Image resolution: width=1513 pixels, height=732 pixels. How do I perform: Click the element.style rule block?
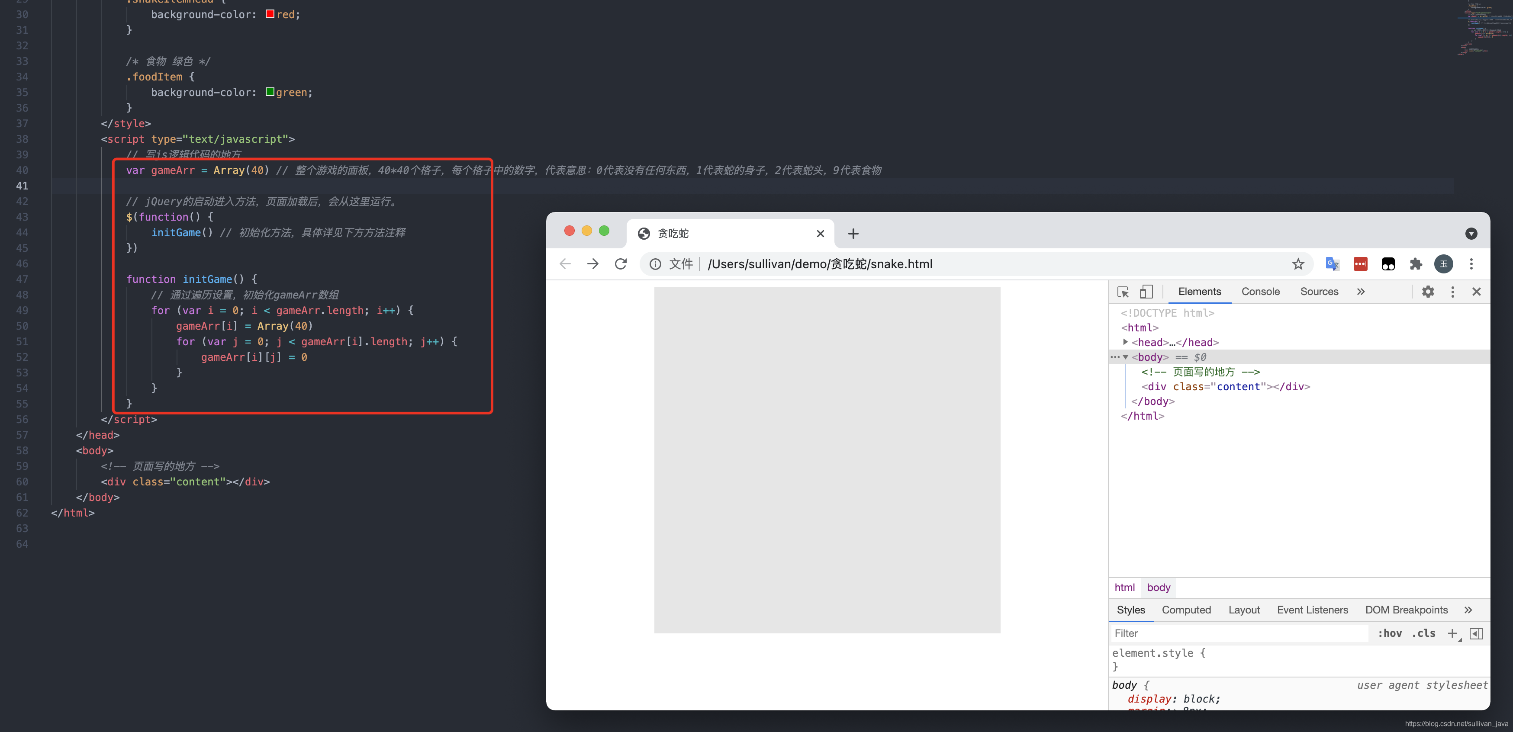pos(1299,660)
